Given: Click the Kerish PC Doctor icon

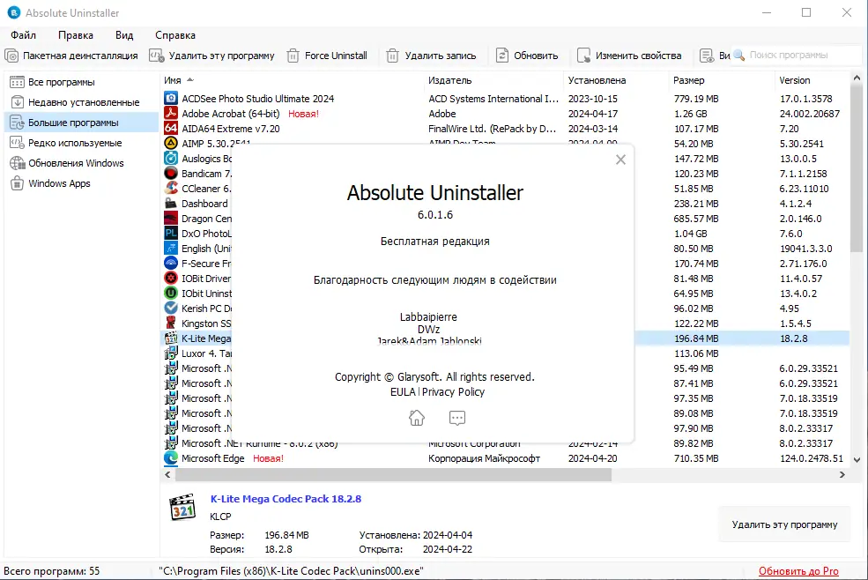Looking at the screenshot, I should [171, 308].
